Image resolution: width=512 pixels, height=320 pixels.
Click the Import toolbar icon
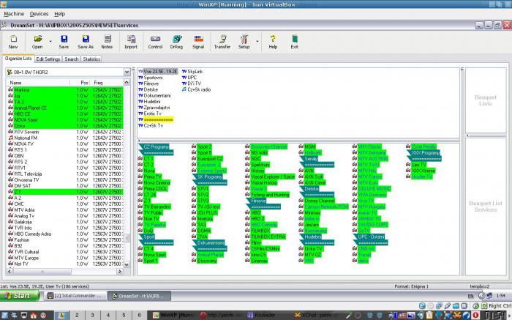[x=131, y=42]
